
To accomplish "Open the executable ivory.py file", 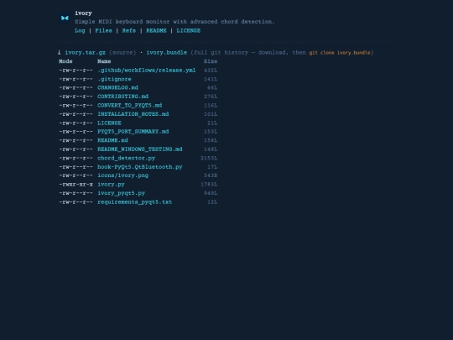I will tap(111, 184).
